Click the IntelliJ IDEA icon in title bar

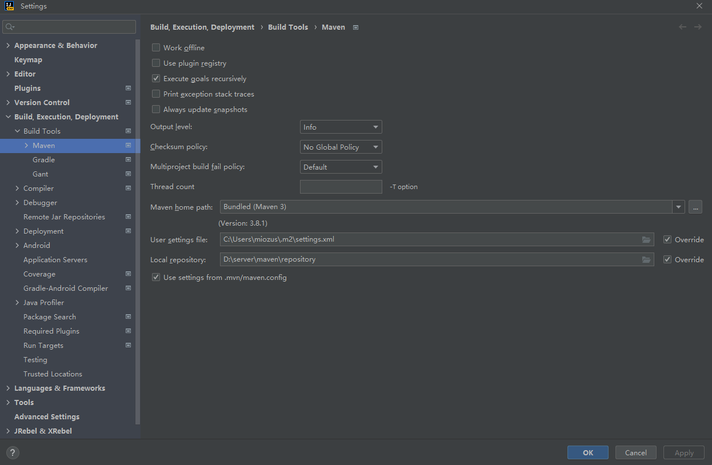10,6
